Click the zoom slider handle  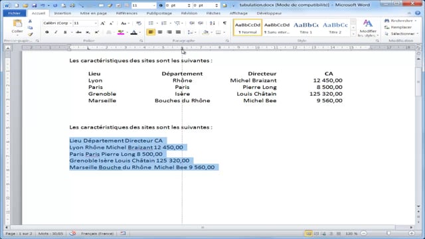pos(388,233)
